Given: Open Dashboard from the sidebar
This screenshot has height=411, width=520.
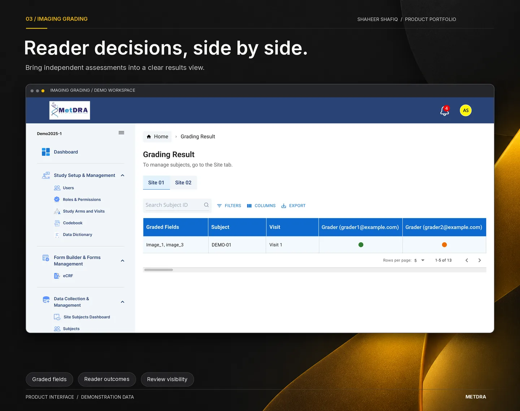Looking at the screenshot, I should pyautogui.click(x=66, y=152).
